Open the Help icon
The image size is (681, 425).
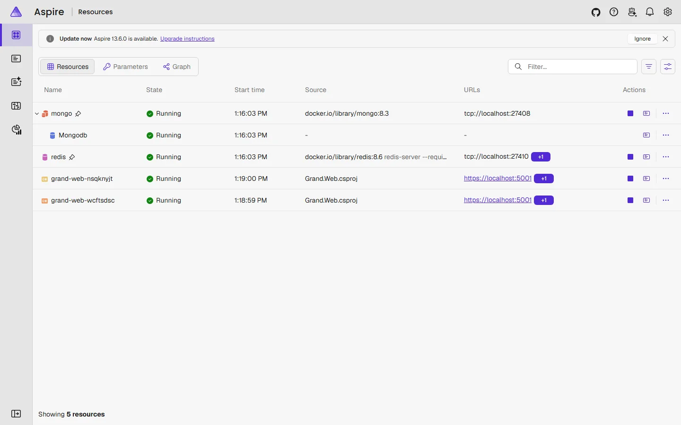(614, 12)
